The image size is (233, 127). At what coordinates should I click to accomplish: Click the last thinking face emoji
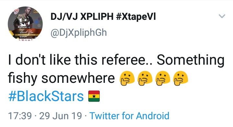pos(181,78)
